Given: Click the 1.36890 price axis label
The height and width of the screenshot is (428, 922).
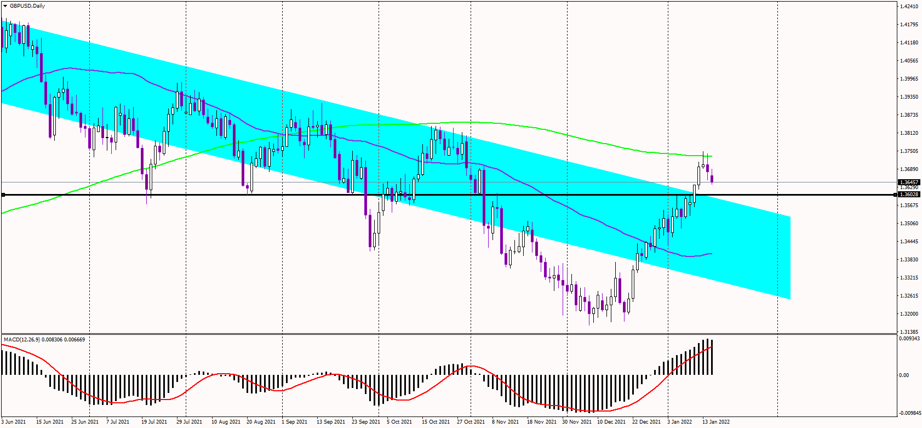Looking at the screenshot, I should (909, 169).
